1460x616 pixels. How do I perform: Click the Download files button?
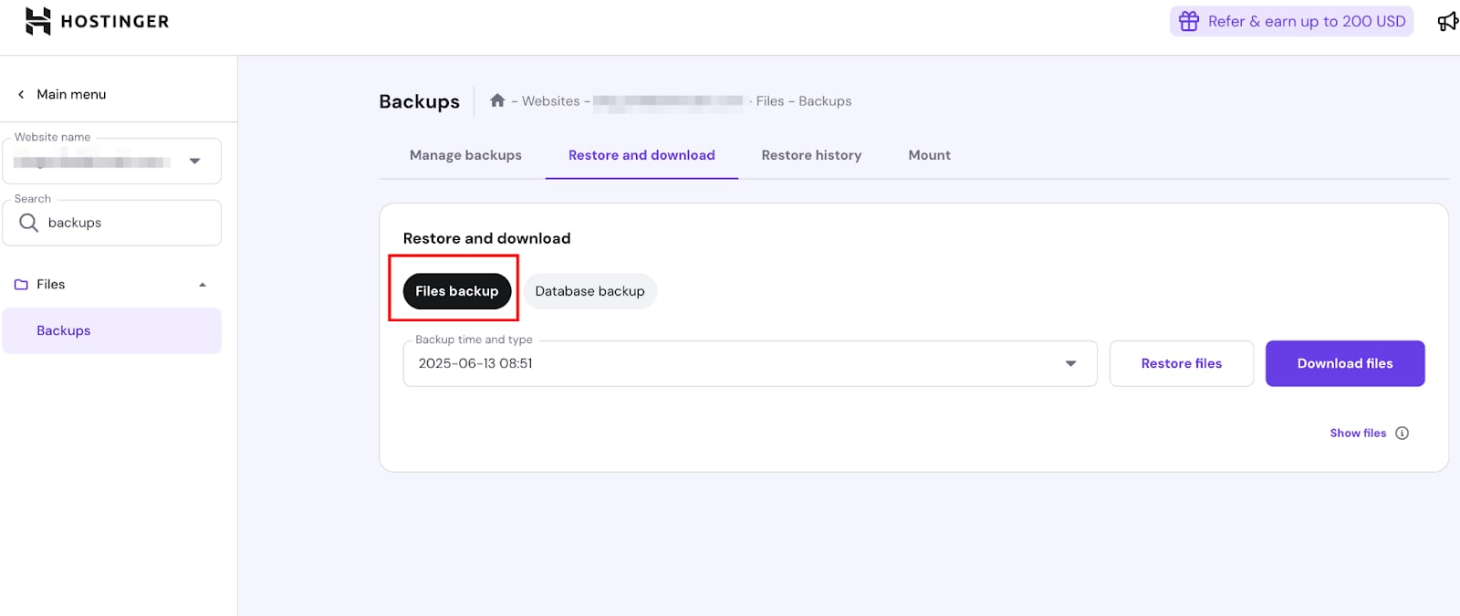pyautogui.click(x=1344, y=363)
